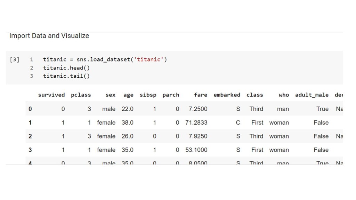Click on the titanic.tail() code line

coord(66,76)
